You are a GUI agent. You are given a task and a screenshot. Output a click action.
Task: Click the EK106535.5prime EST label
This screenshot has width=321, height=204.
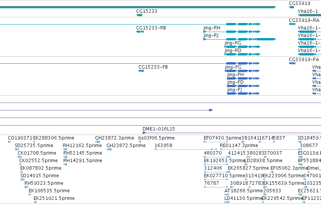49,191
